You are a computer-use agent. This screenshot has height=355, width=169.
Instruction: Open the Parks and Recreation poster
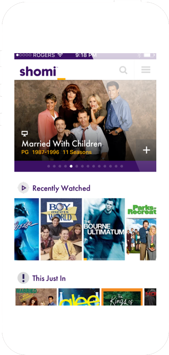[x=141, y=229]
